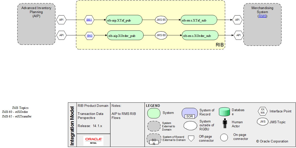
Task: Open the IB60 interface point link
Action: point(89,35)
